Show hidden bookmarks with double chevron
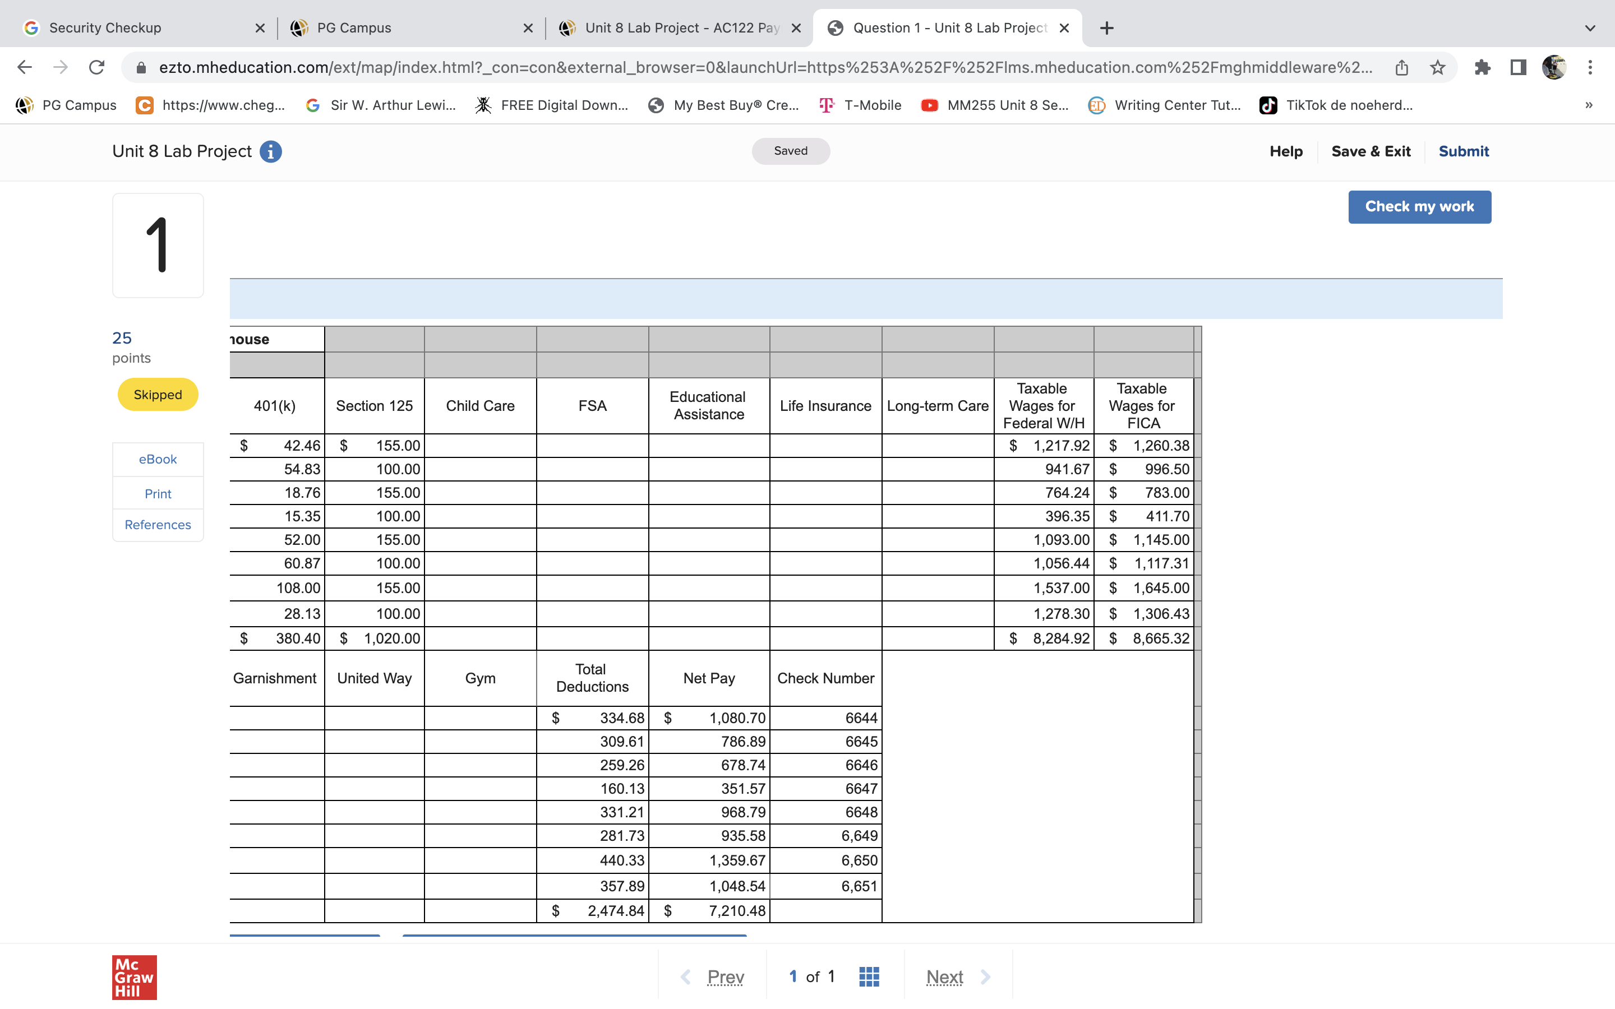The width and height of the screenshot is (1615, 1009). tap(1589, 105)
